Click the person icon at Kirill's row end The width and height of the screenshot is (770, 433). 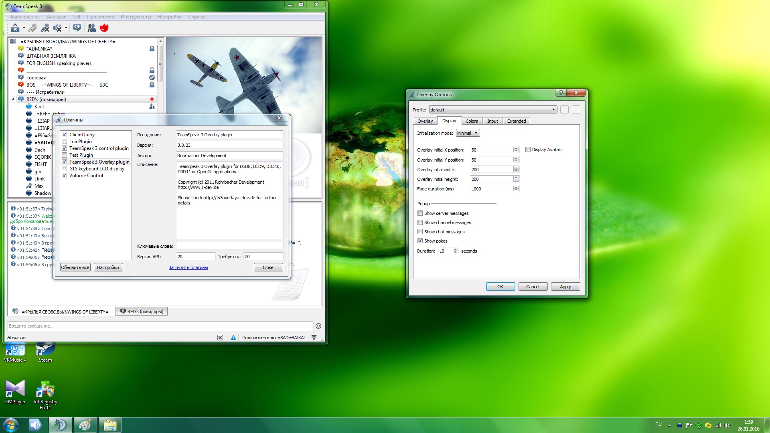tap(152, 106)
